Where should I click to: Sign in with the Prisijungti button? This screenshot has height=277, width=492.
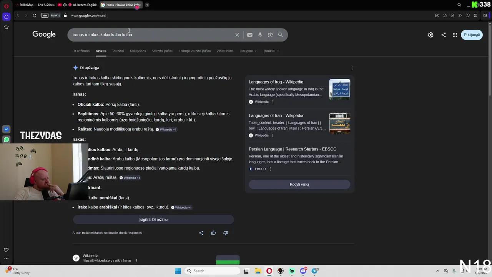(x=472, y=35)
